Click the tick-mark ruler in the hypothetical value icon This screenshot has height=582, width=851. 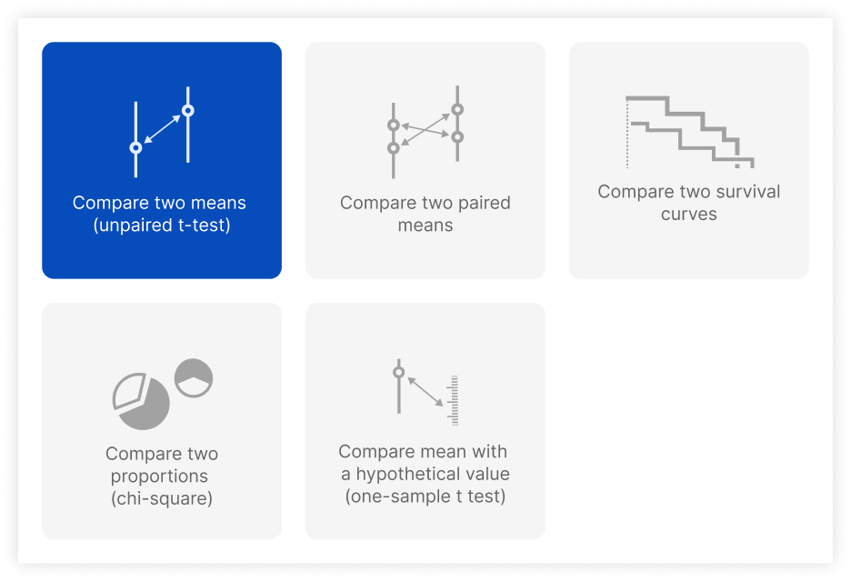point(452,397)
